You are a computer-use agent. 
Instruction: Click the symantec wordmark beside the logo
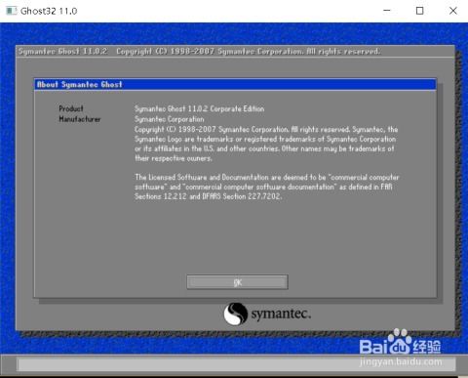click(x=281, y=314)
